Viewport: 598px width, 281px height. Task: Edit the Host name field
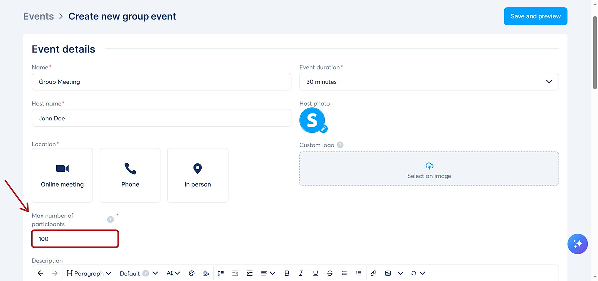point(161,118)
